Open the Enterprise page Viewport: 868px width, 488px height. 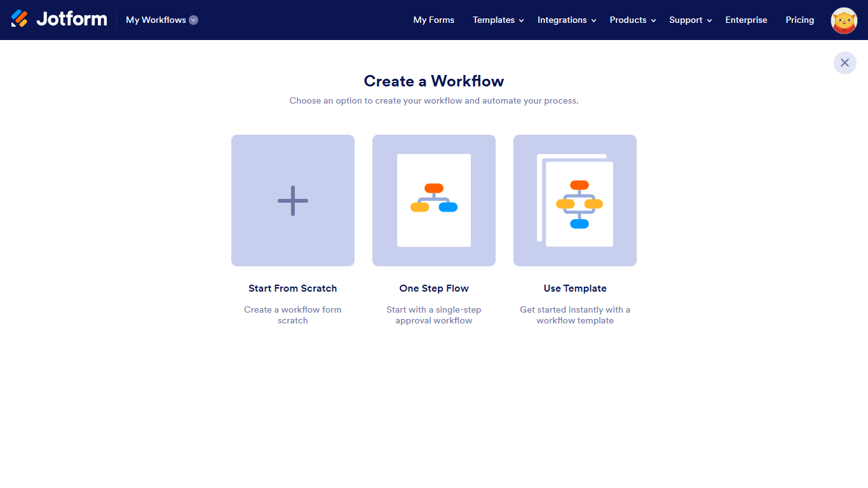pyautogui.click(x=747, y=20)
